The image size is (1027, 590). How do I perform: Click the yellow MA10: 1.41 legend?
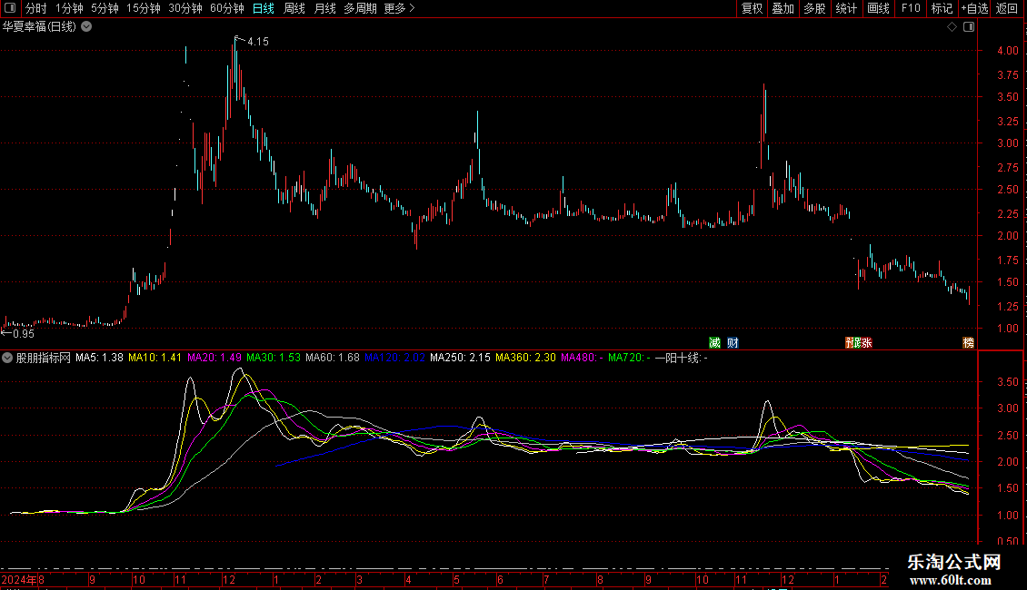[x=155, y=358]
